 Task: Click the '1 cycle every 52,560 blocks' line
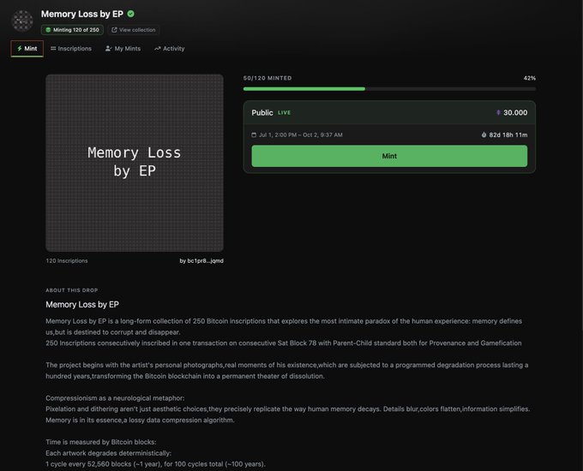(155, 464)
